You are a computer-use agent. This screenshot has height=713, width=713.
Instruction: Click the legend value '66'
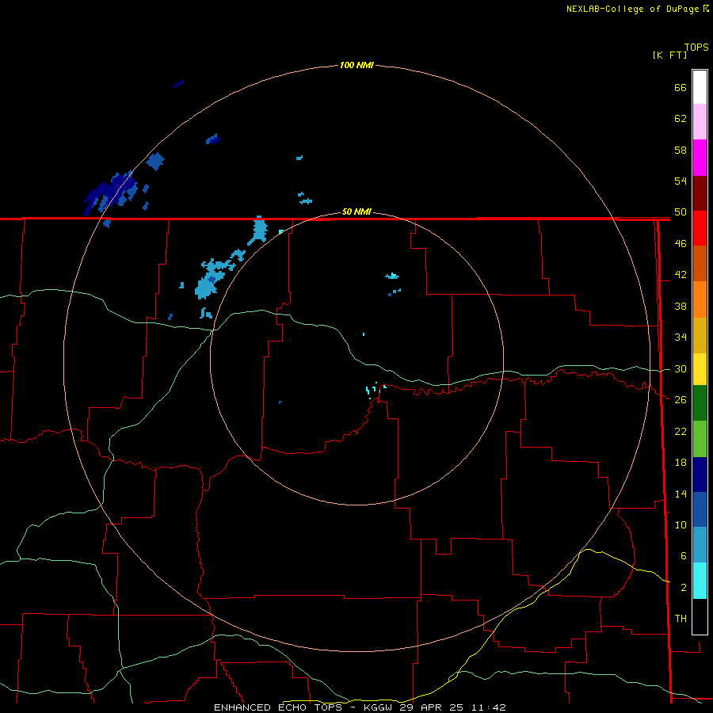(x=681, y=87)
